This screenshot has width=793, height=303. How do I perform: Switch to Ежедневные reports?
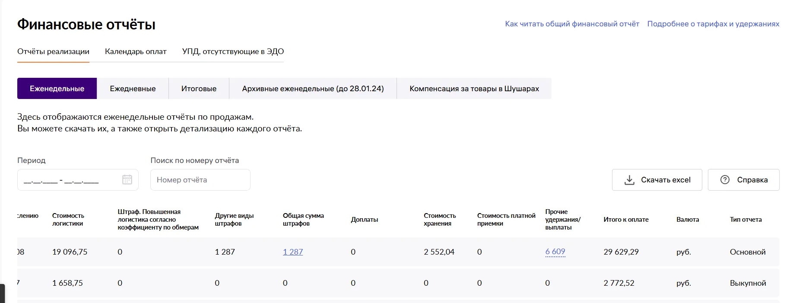click(133, 89)
